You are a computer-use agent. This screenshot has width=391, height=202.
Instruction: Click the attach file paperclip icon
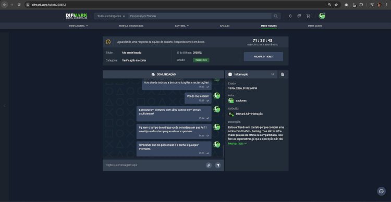[x=209, y=165]
